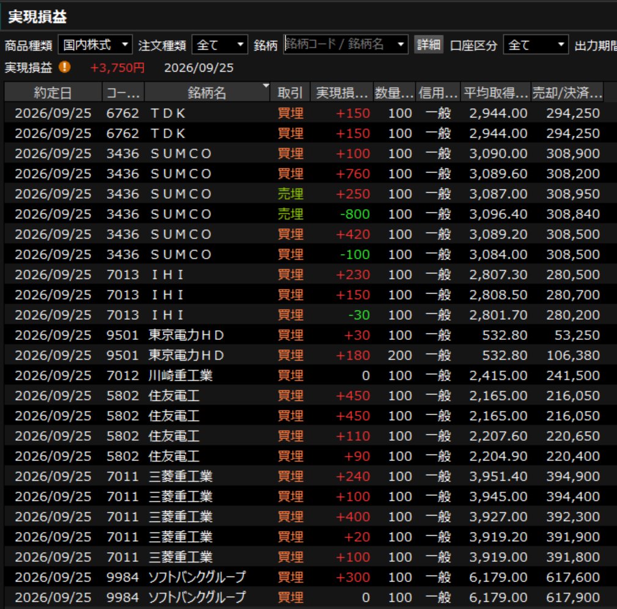
Task: Click the 銘柄名 column header
Action: 207,92
